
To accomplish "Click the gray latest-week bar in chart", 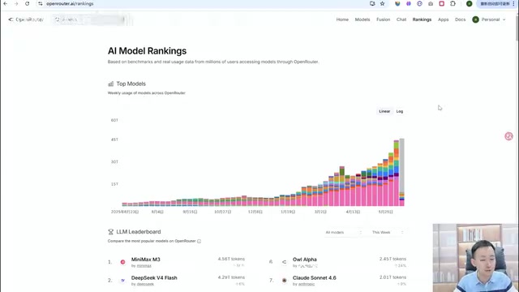I will (x=401, y=165).
